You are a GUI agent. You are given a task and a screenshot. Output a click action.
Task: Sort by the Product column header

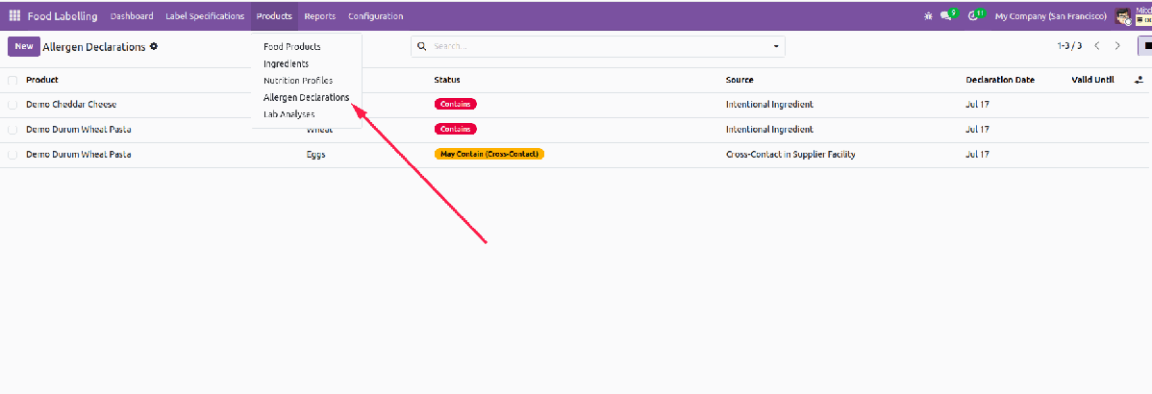[42, 80]
